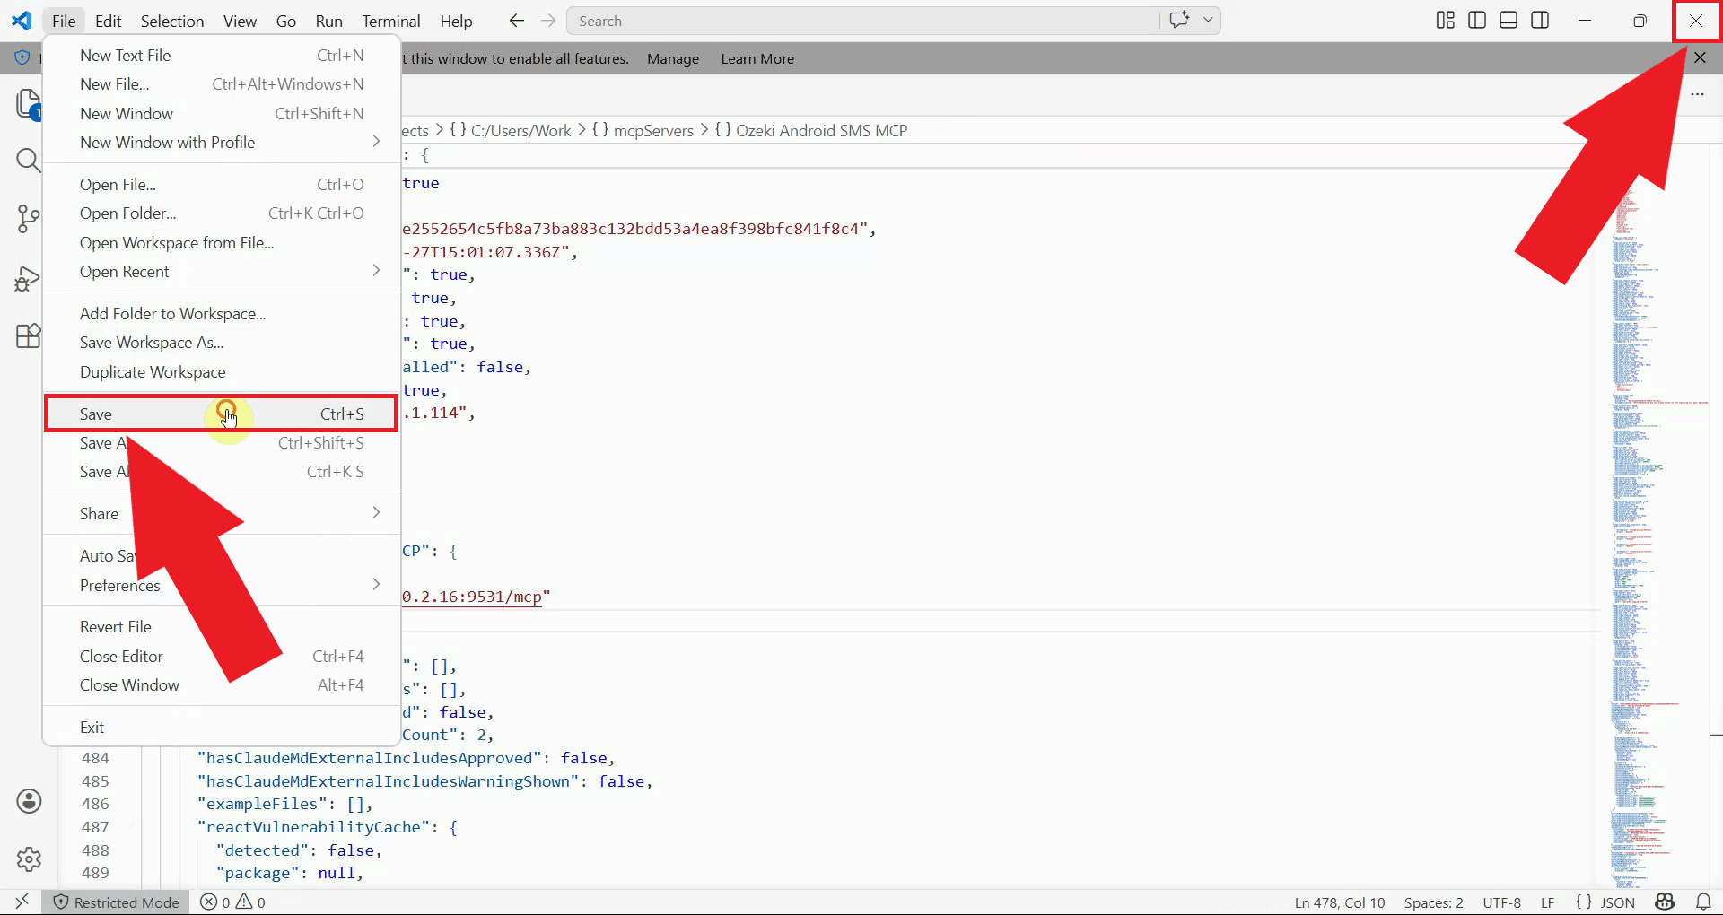Viewport: 1723px width, 915px height.
Task: Click the Ln 478, Col 10 status item
Action: [1339, 902]
